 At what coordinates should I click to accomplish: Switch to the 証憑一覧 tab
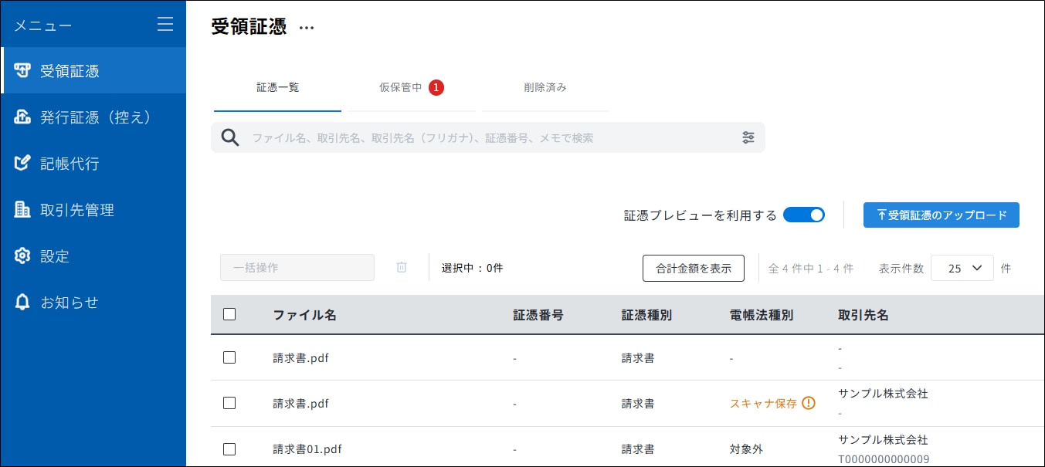[x=277, y=87]
